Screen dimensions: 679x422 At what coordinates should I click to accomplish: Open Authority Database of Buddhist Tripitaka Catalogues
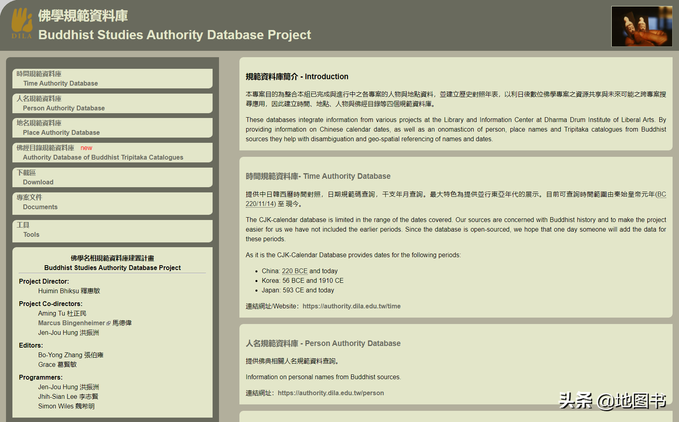(112, 152)
